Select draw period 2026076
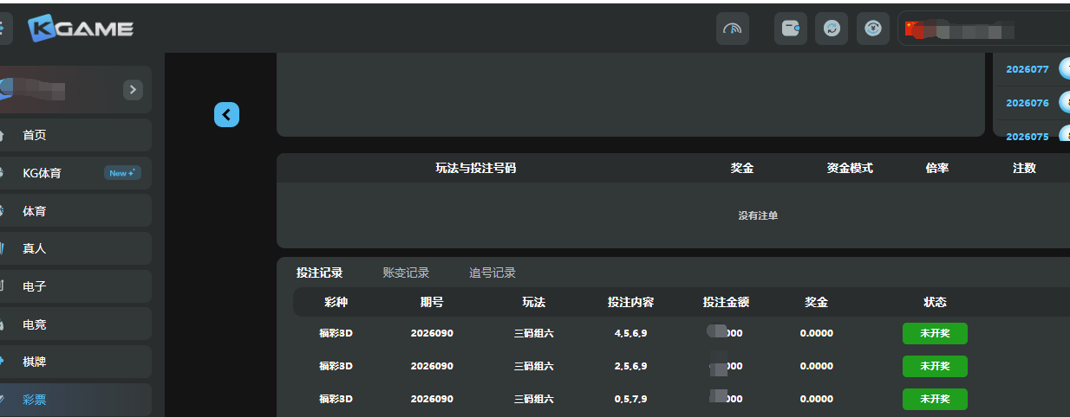This screenshot has height=417, width=1070. 1027,103
